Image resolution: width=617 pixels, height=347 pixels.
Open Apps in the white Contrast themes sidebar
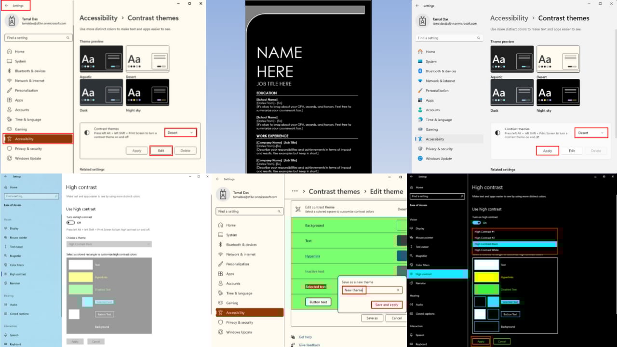tap(429, 100)
